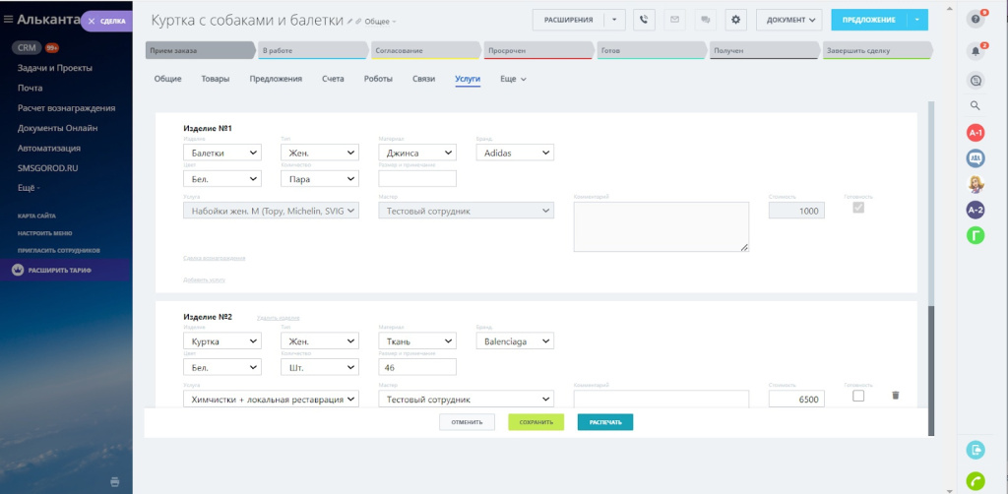Open the hamburger menu next to Альканта

[x=8, y=20]
